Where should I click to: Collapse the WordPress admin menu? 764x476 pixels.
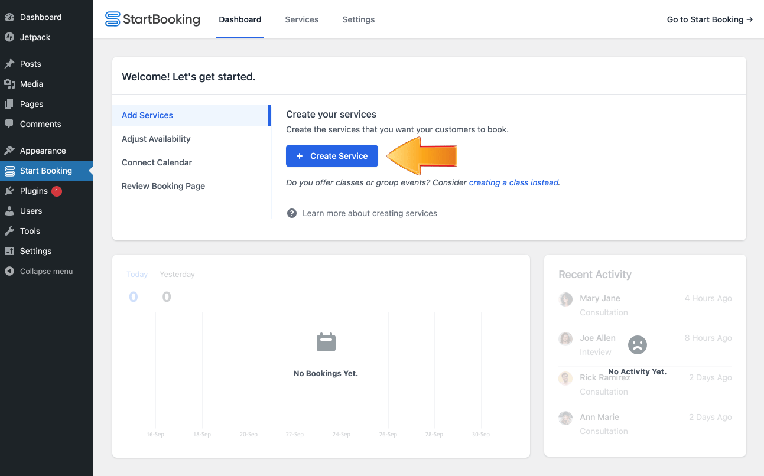pos(47,272)
